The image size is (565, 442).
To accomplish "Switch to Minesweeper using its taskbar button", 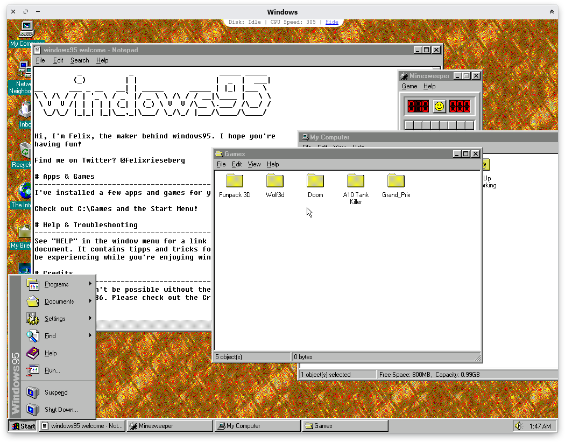I will pyautogui.click(x=168, y=426).
